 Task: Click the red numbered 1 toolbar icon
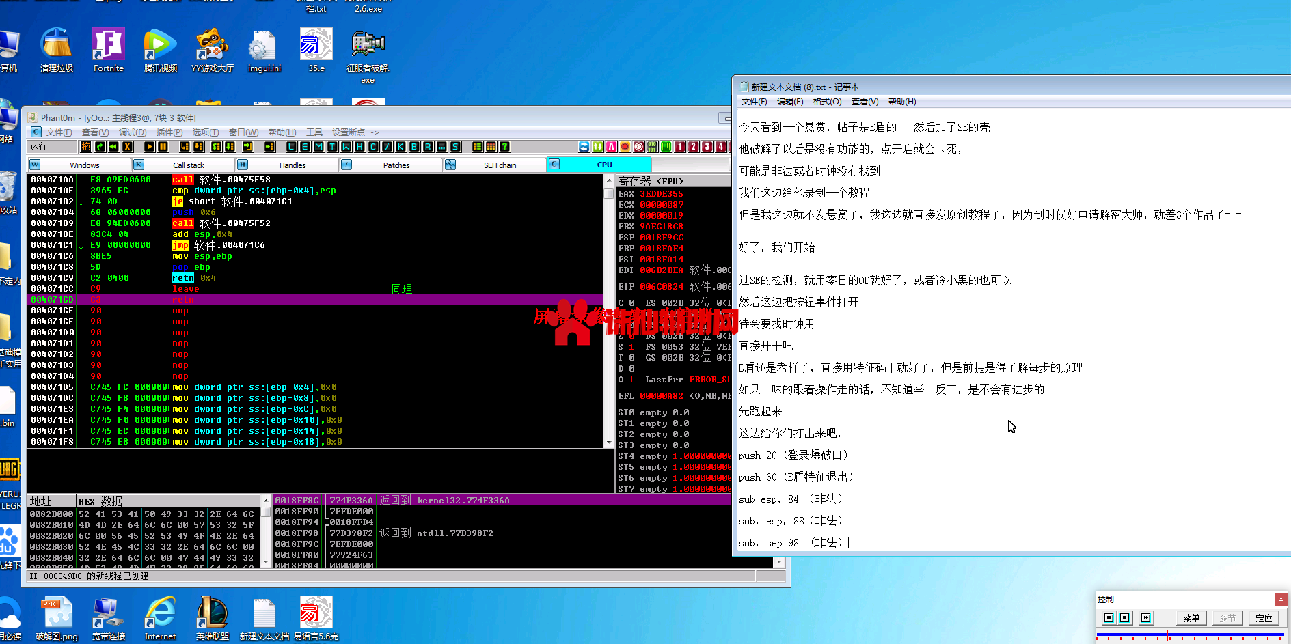pos(679,147)
